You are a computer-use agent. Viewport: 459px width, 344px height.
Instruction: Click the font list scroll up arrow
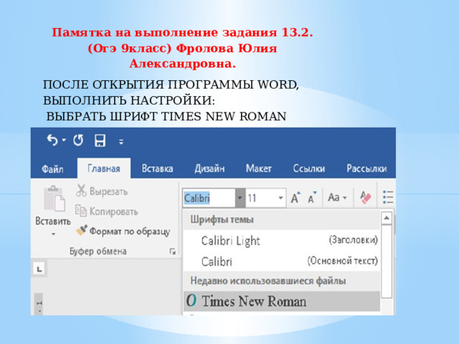point(387,218)
